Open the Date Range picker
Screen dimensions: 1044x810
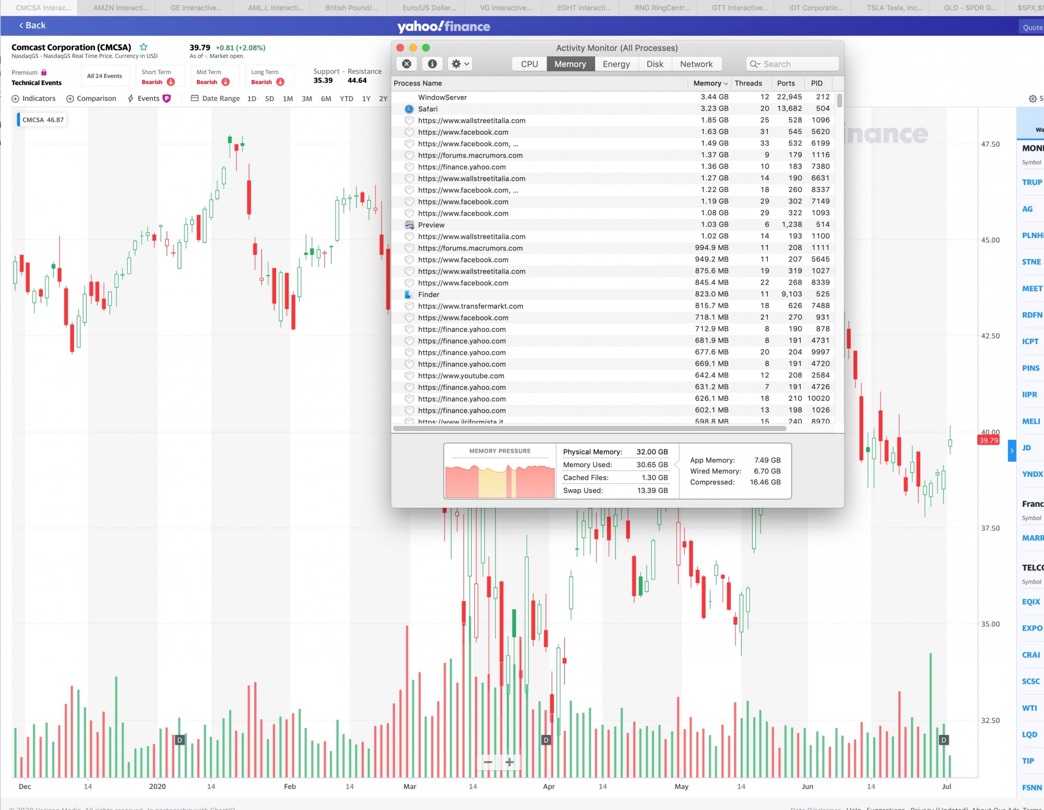coord(215,98)
